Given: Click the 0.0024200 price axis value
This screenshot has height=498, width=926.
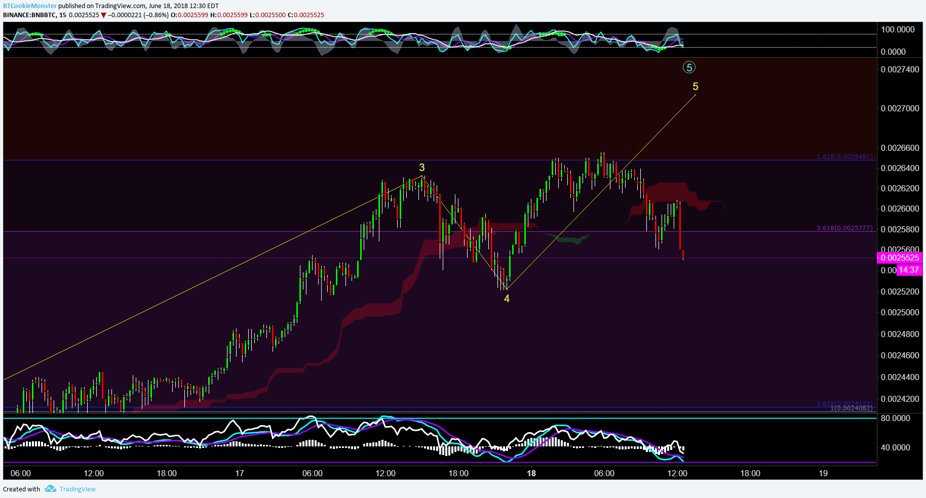Looking at the screenshot, I should pyautogui.click(x=900, y=399).
